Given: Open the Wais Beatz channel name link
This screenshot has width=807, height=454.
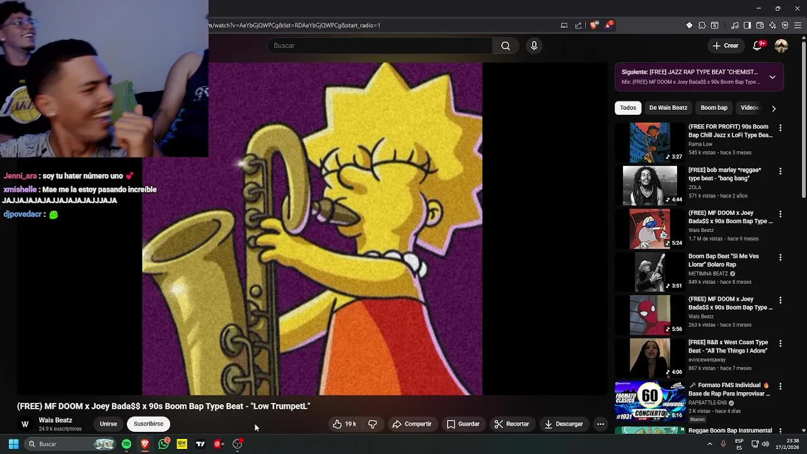Looking at the screenshot, I should (55, 420).
